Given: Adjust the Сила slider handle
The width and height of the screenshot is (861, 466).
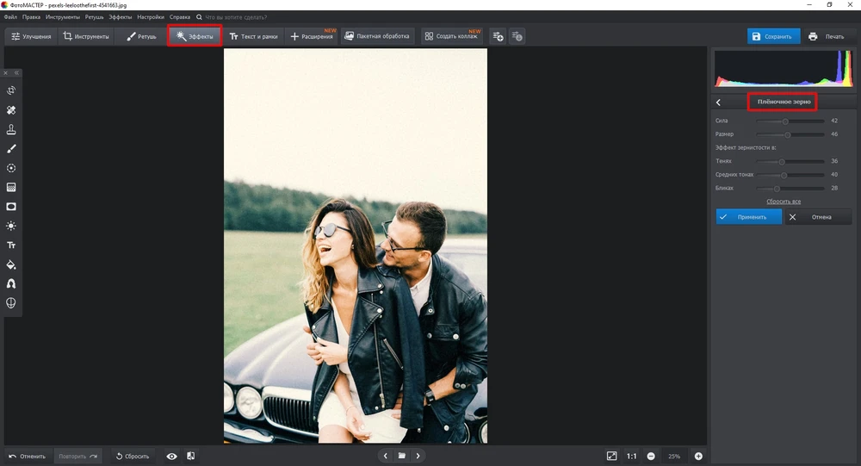Looking at the screenshot, I should pos(785,121).
